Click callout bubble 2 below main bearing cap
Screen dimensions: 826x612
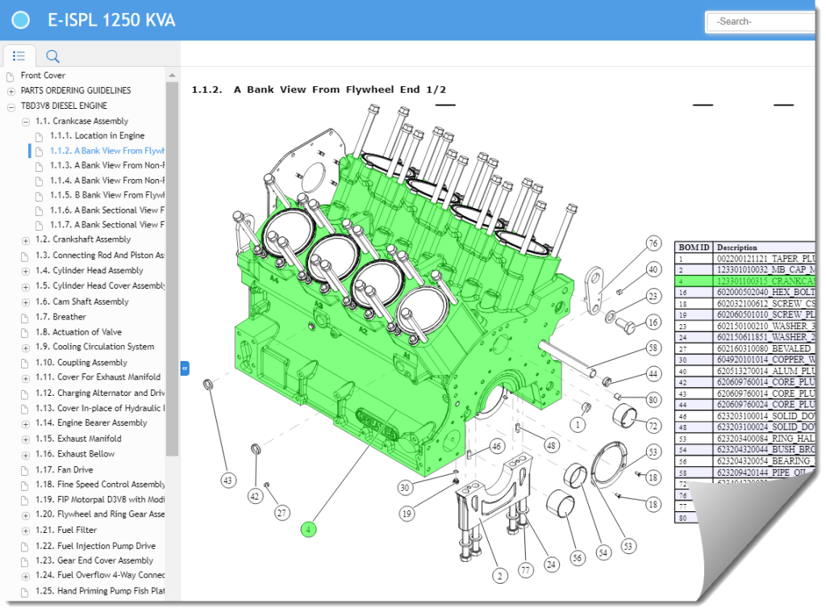pyautogui.click(x=500, y=576)
